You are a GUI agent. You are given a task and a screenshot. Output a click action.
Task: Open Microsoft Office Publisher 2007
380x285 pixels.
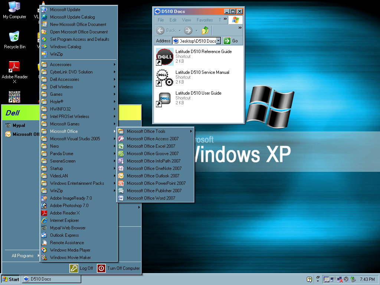point(155,191)
